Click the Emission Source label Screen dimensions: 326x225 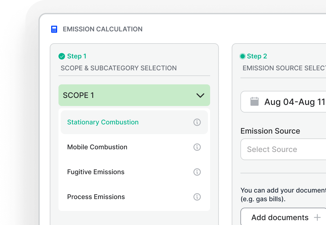tap(270, 131)
